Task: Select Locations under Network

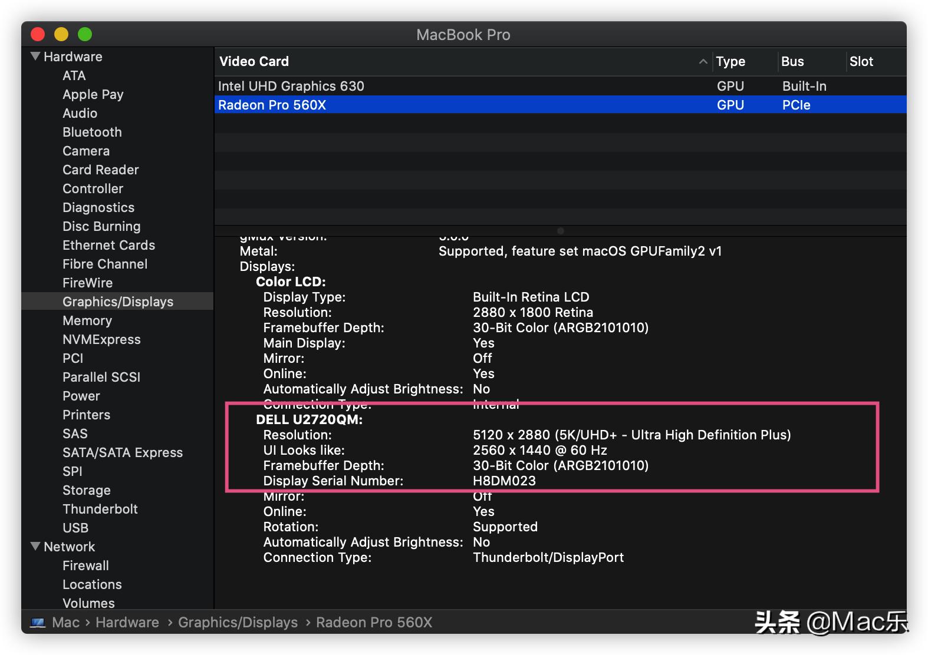Action: click(x=92, y=584)
